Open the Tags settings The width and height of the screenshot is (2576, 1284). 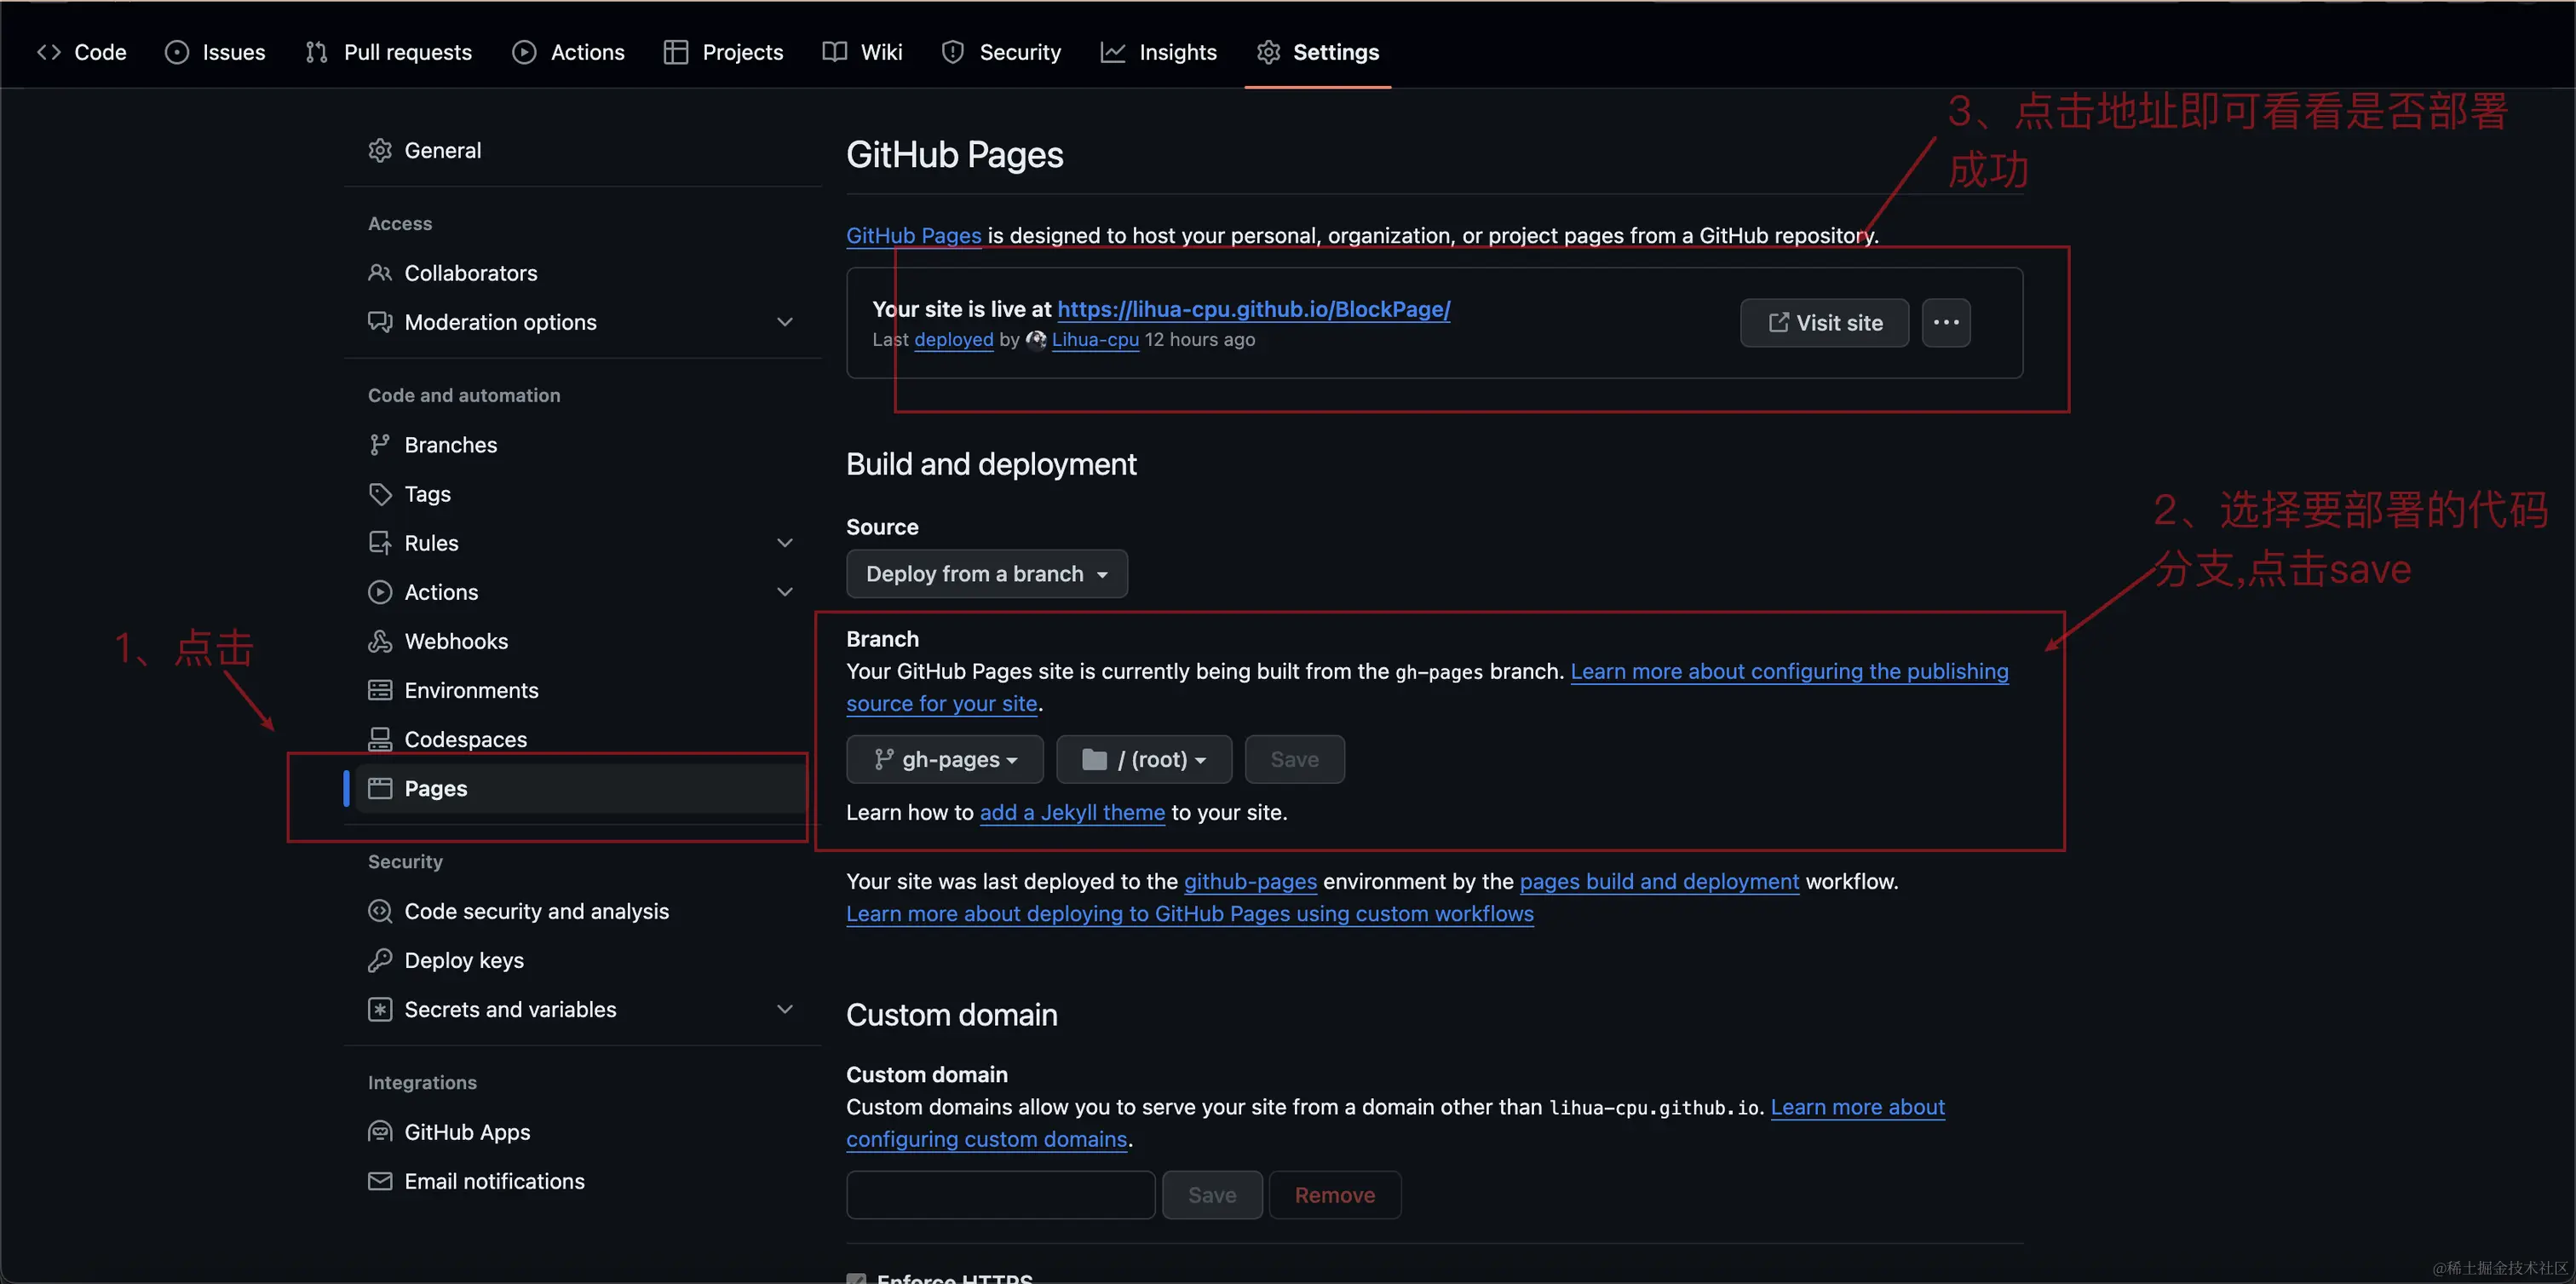pos(426,493)
